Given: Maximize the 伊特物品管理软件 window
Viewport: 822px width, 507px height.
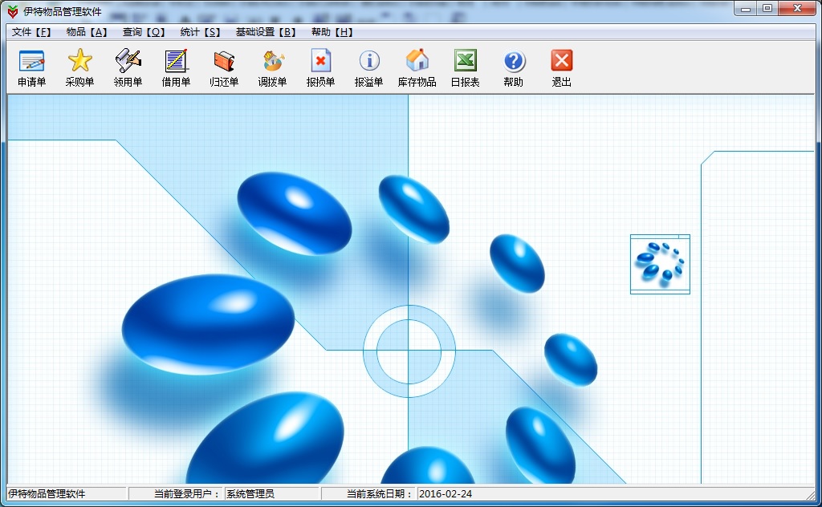Looking at the screenshot, I should pos(767,9).
